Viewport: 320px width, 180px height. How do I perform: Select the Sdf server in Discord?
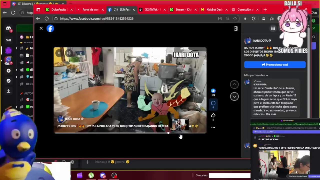(8, 40)
